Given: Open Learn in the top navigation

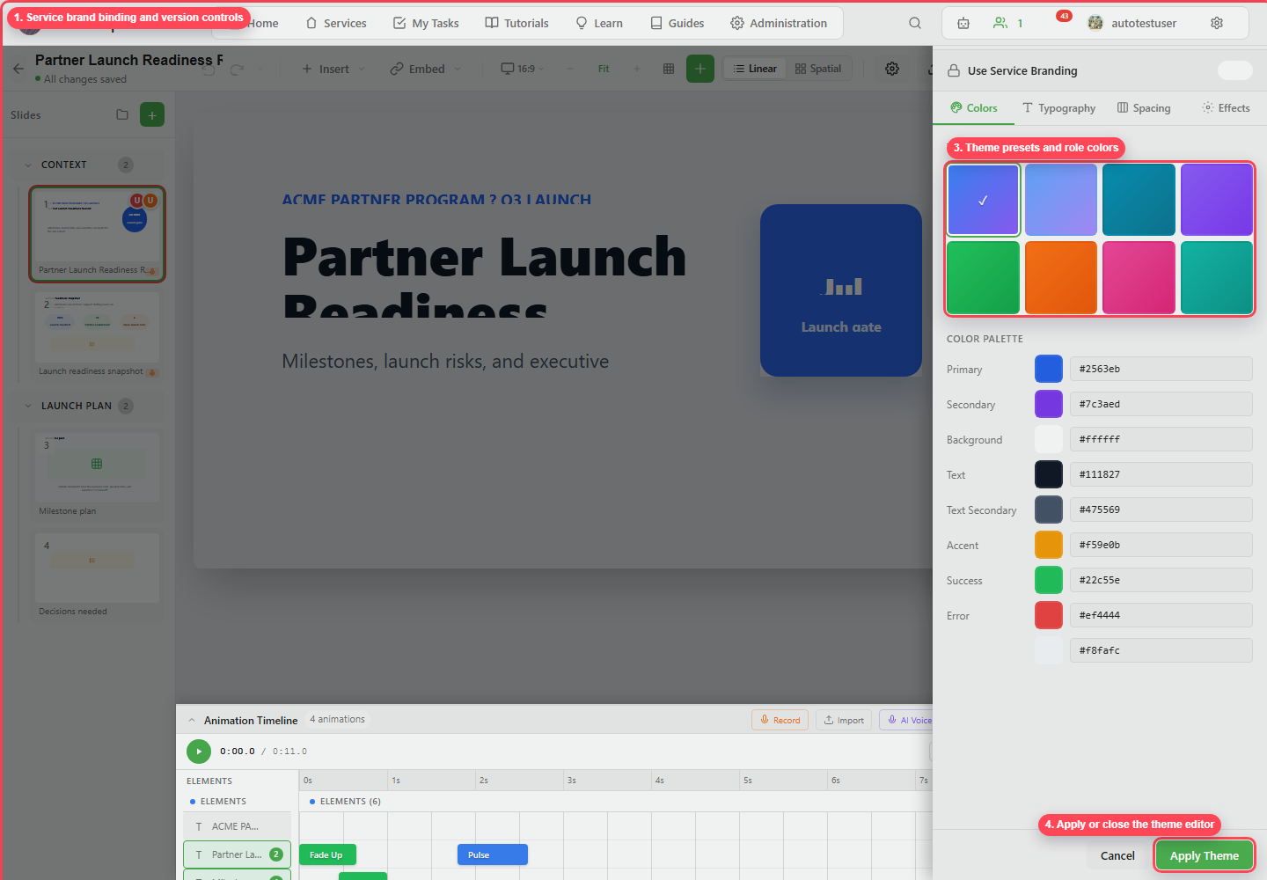Looking at the screenshot, I should coord(599,23).
